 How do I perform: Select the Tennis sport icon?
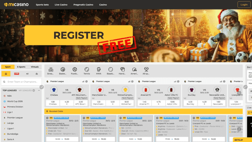[x=87, y=71]
